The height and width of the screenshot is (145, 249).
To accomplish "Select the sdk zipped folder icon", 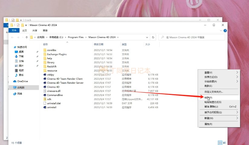I will point(45,99).
